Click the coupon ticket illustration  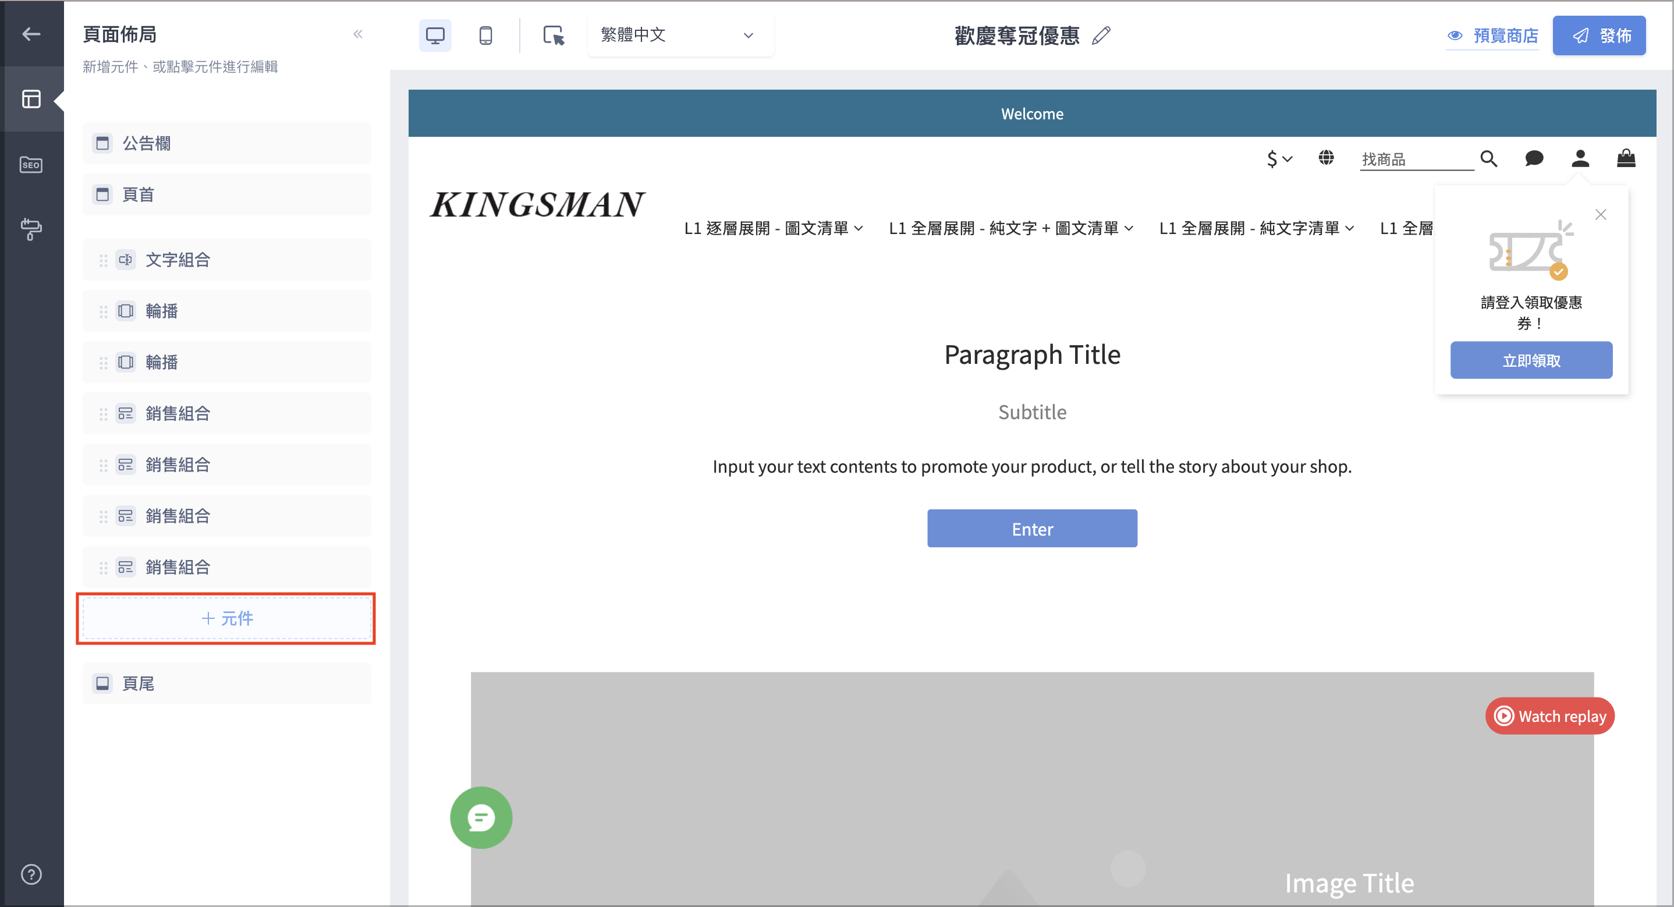pyautogui.click(x=1531, y=250)
